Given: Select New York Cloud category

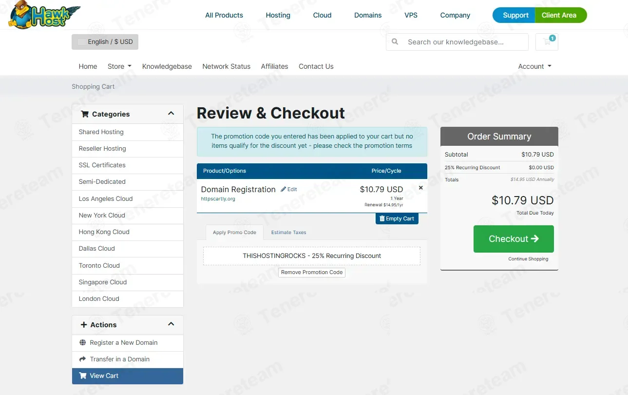Looking at the screenshot, I should pos(128,216).
